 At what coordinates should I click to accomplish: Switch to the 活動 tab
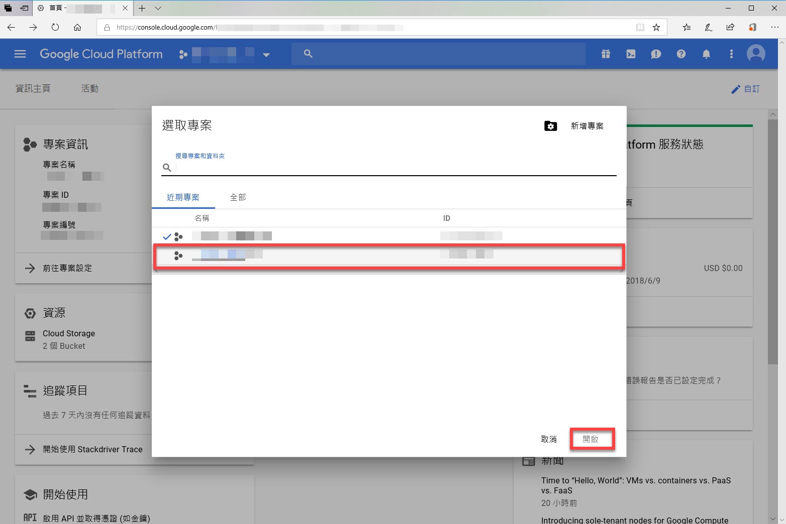89,88
